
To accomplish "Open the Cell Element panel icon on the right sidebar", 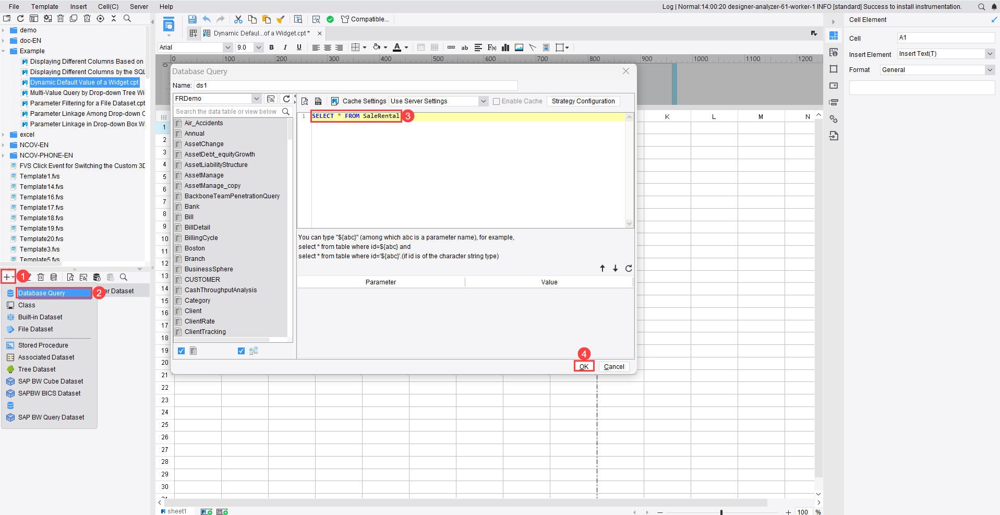I will (x=834, y=35).
